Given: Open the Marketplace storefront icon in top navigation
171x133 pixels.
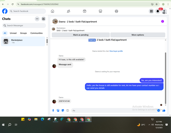Looking at the screenshot, I should [101, 11].
